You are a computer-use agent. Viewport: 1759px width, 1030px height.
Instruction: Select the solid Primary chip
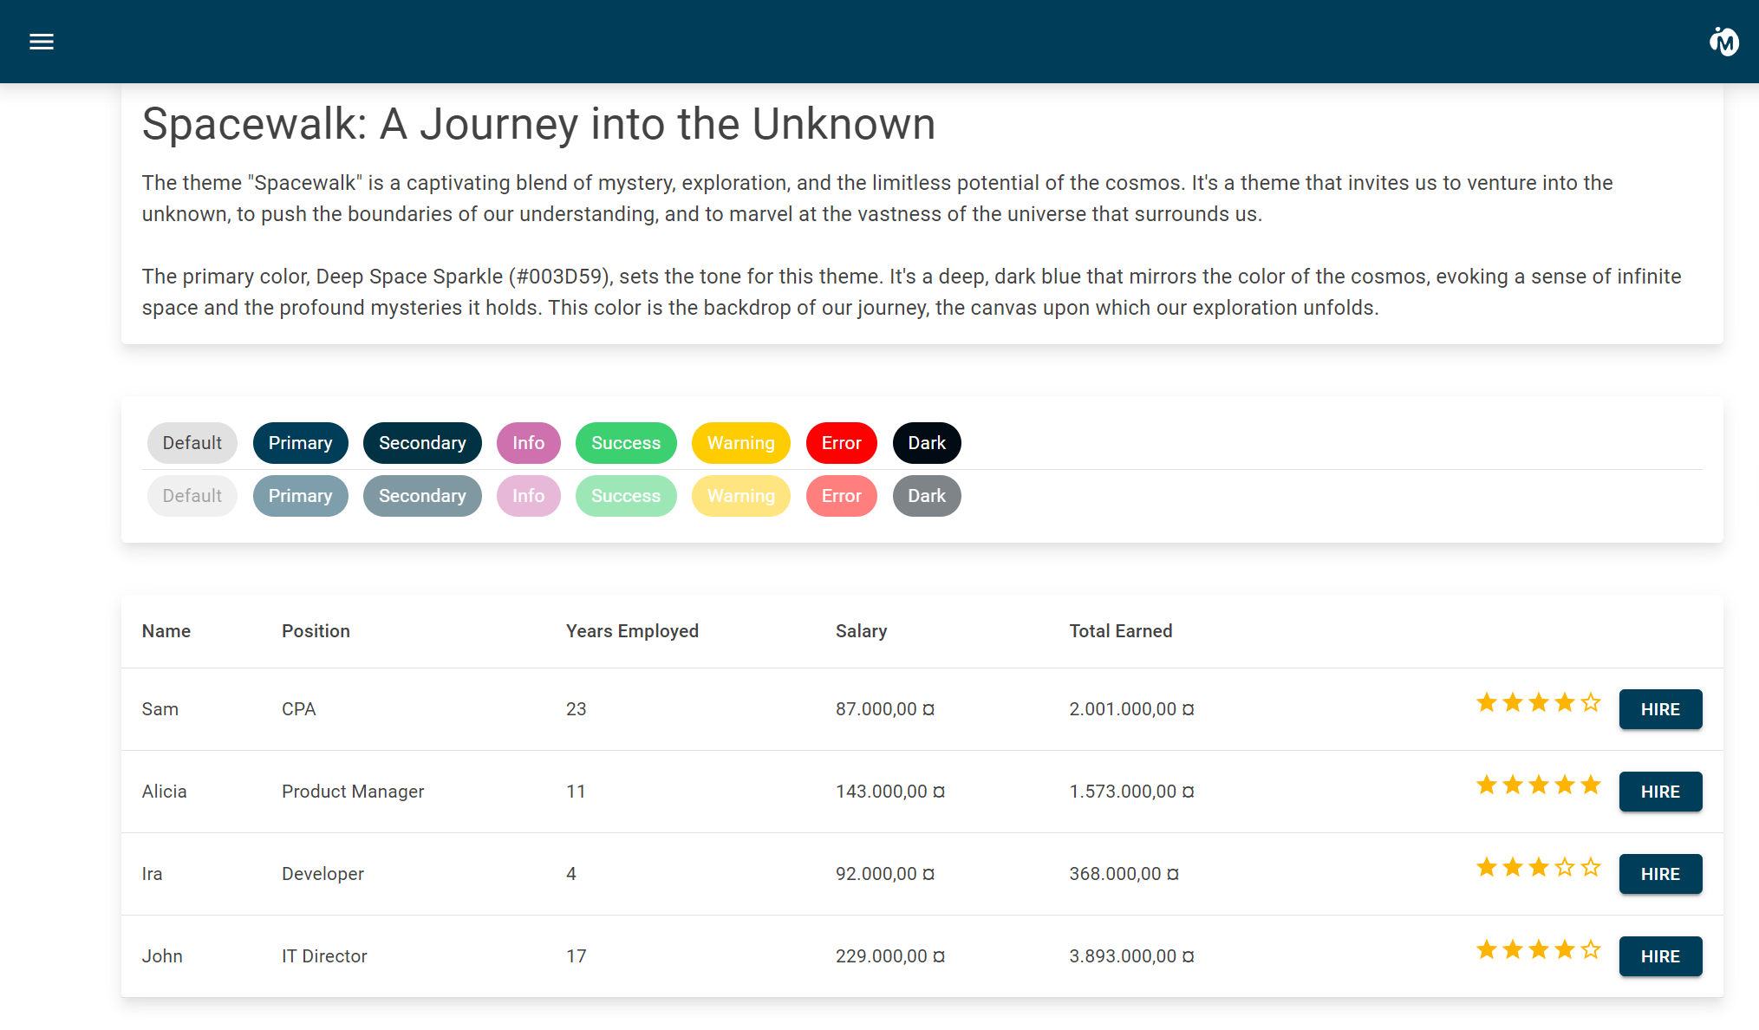[300, 443]
